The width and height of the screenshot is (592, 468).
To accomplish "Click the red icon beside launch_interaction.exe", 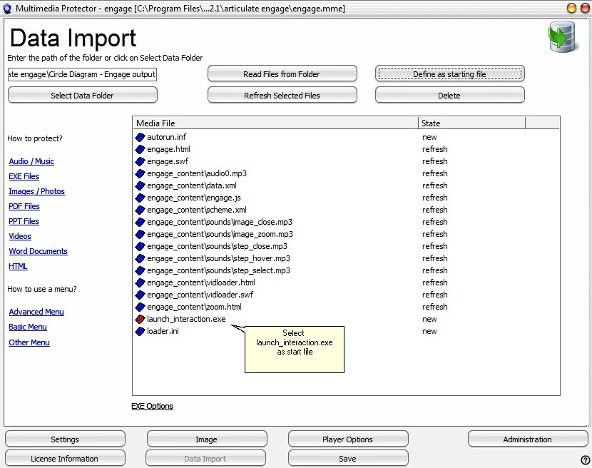I will 140,319.
